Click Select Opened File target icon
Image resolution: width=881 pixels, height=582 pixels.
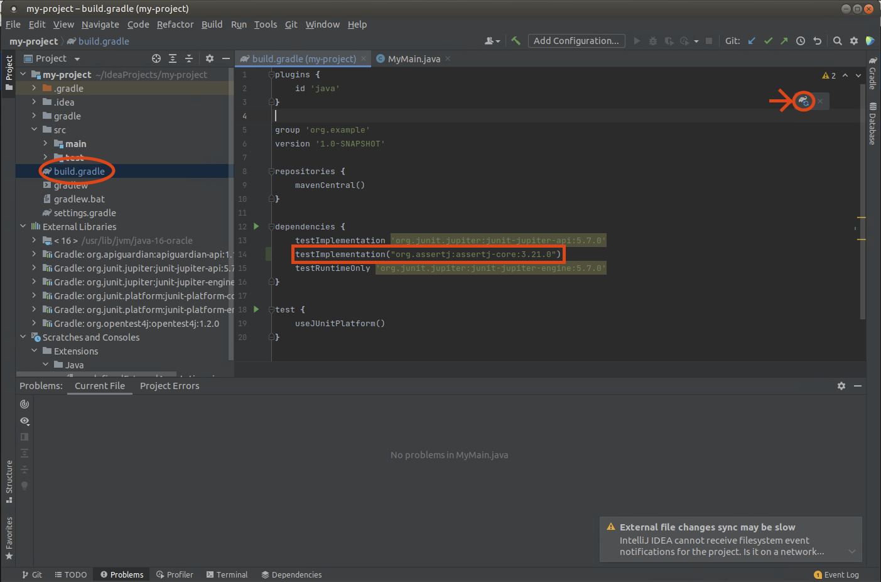156,58
